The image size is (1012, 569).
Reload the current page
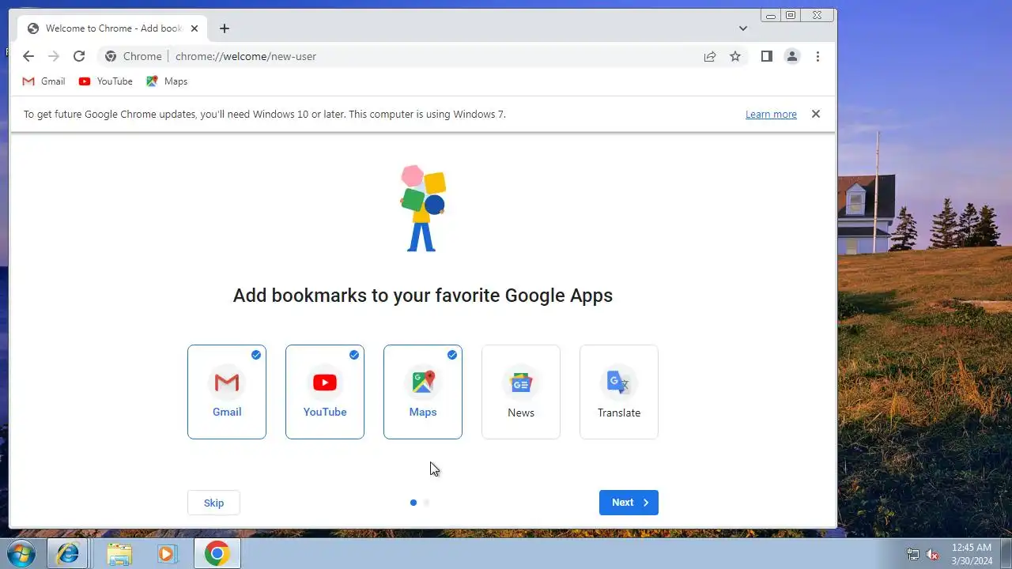pyautogui.click(x=79, y=56)
